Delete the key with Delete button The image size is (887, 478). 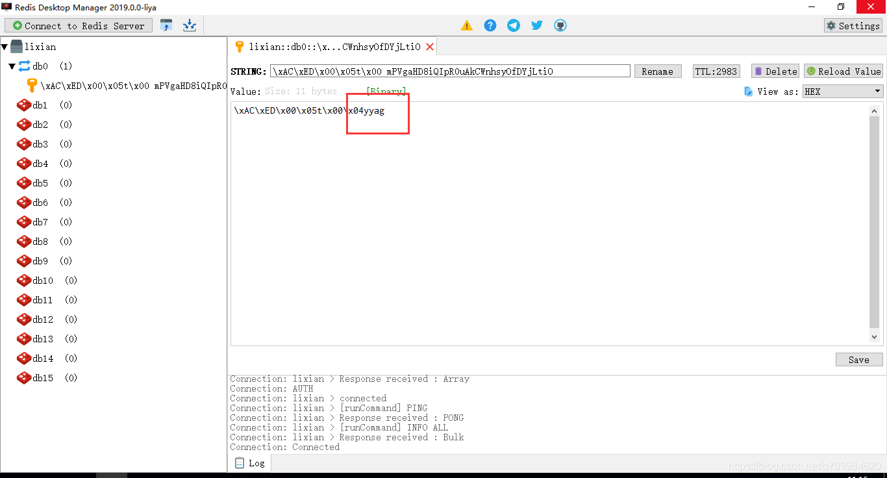[775, 71]
